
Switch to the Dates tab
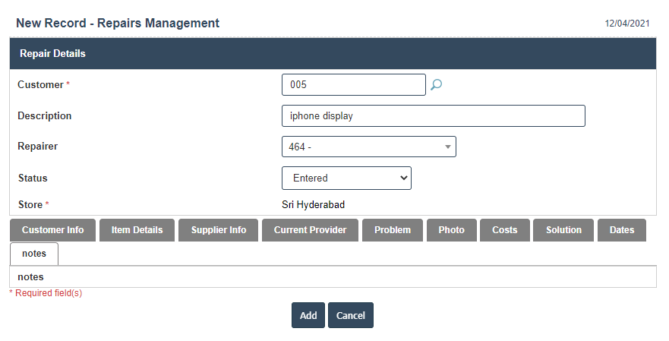622,230
